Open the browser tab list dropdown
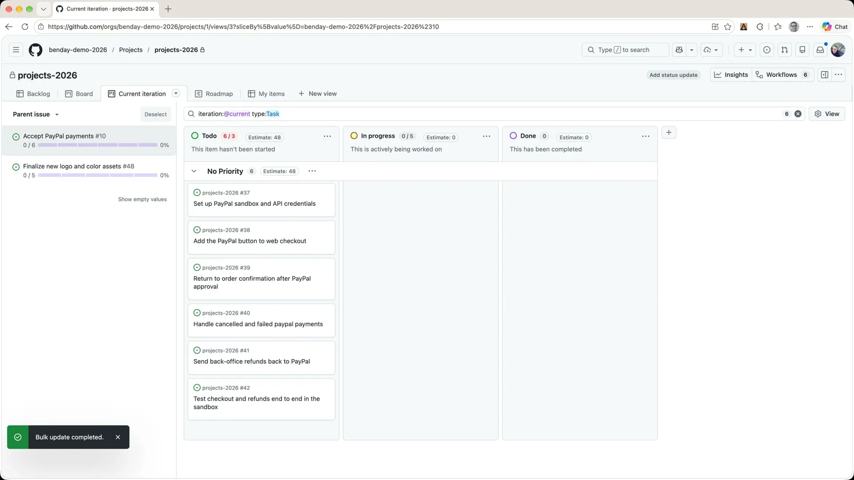This screenshot has height=480, width=854. pyautogui.click(x=43, y=9)
